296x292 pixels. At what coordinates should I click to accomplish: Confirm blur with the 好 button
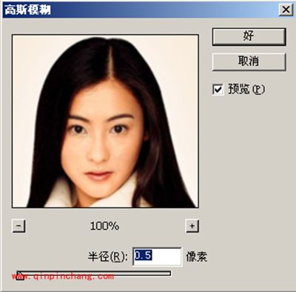(249, 36)
